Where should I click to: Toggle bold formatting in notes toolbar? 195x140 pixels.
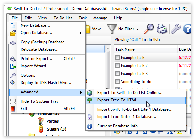click(130, 132)
